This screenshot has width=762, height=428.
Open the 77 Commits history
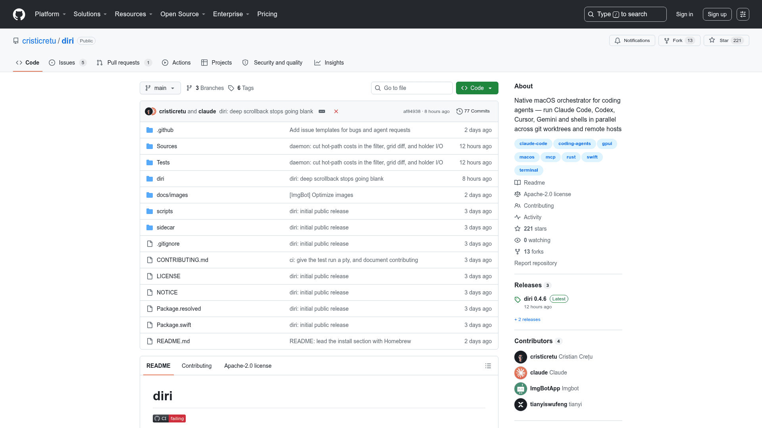(x=473, y=111)
